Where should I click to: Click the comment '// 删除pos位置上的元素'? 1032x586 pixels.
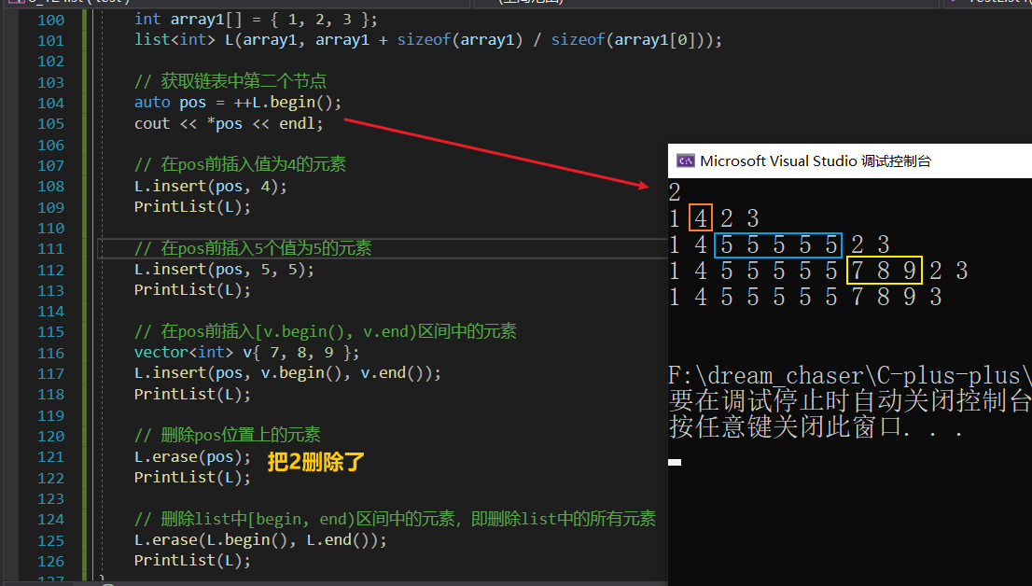[x=227, y=435]
